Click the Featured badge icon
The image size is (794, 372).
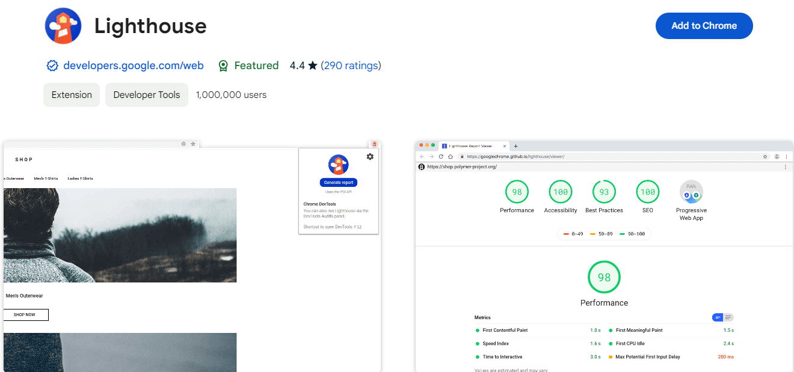(223, 66)
